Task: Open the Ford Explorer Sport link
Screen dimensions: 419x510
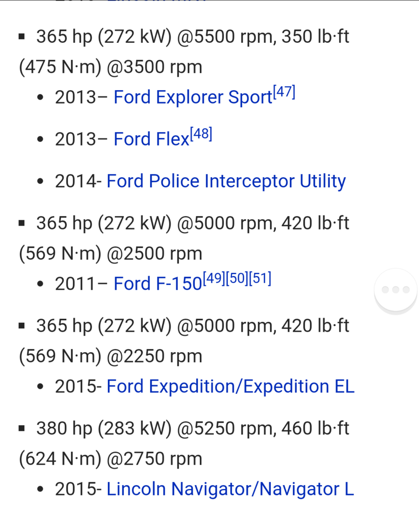Action: [x=193, y=97]
